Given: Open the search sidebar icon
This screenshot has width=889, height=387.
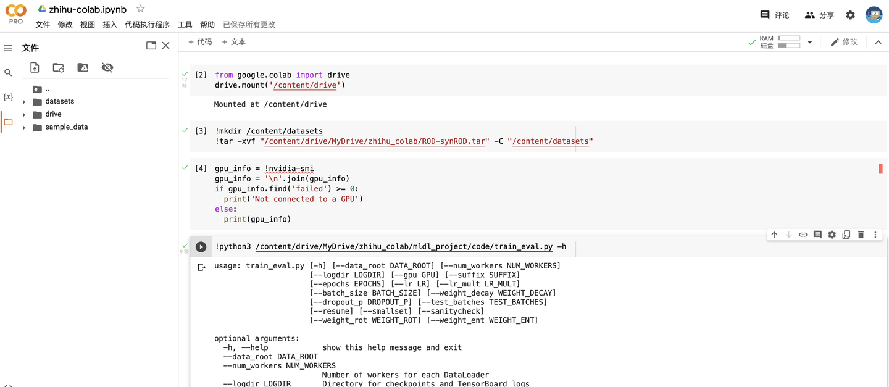Looking at the screenshot, I should click(x=8, y=72).
